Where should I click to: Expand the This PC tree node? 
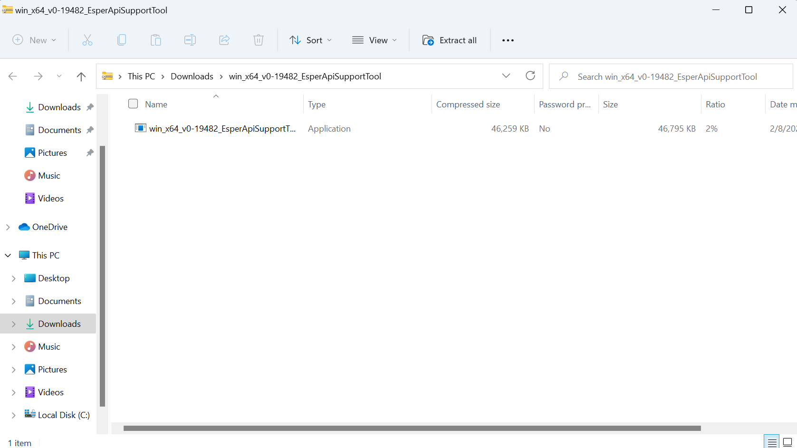pos(8,255)
